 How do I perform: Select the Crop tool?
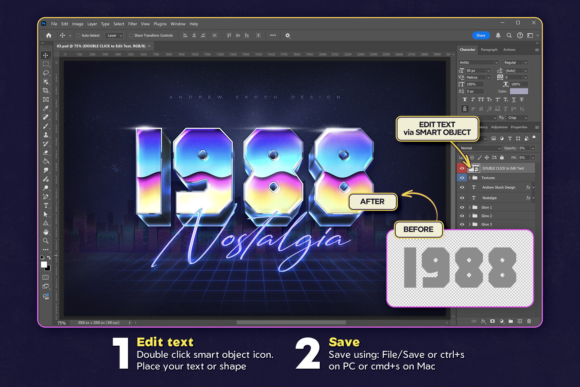coord(46,91)
